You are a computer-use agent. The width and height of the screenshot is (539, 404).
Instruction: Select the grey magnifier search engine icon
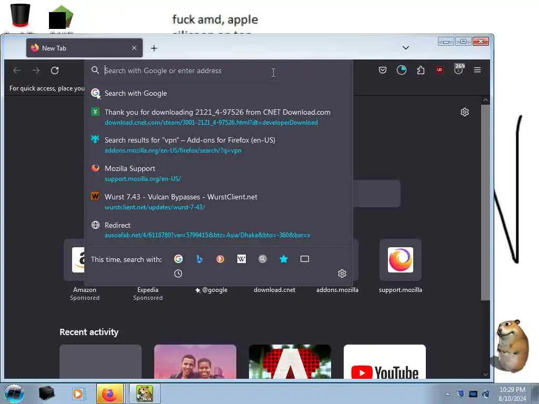(263, 259)
